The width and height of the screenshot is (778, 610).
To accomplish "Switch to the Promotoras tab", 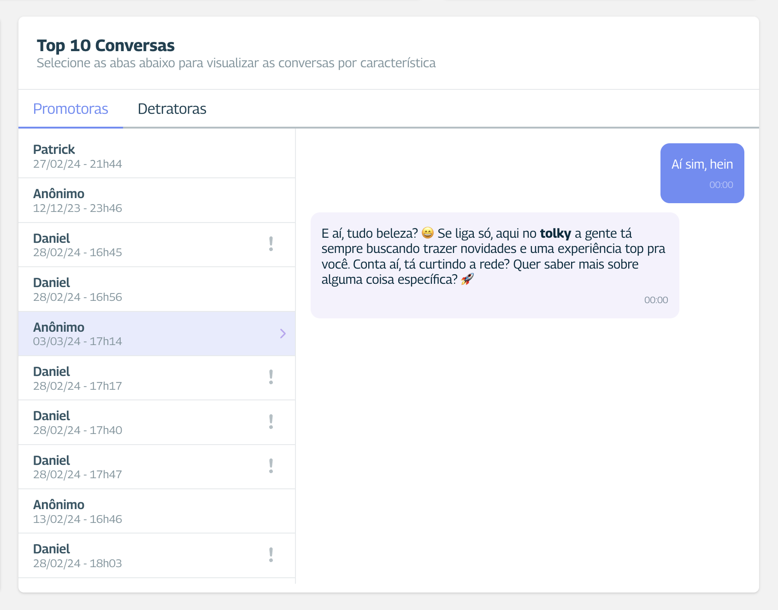I will [x=71, y=109].
